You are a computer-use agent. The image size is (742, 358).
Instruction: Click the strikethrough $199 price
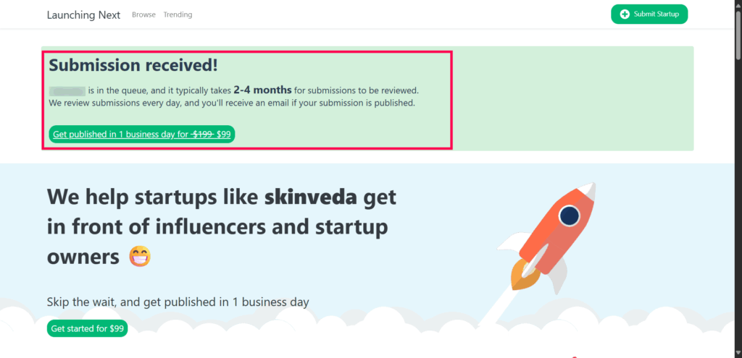click(203, 134)
